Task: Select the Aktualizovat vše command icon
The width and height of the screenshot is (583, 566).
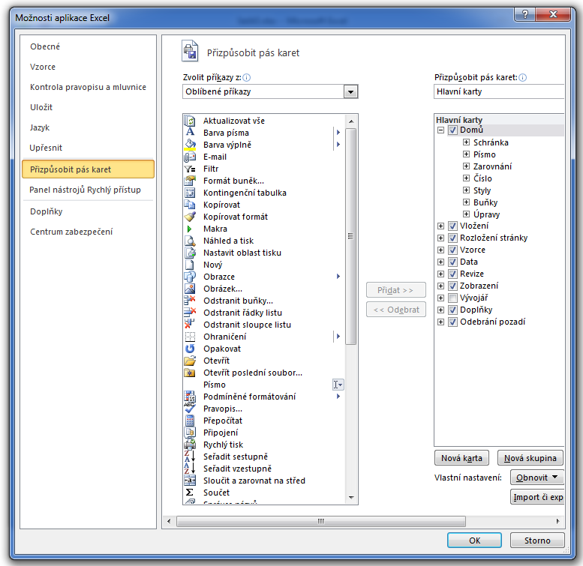Action: pyautogui.click(x=190, y=121)
